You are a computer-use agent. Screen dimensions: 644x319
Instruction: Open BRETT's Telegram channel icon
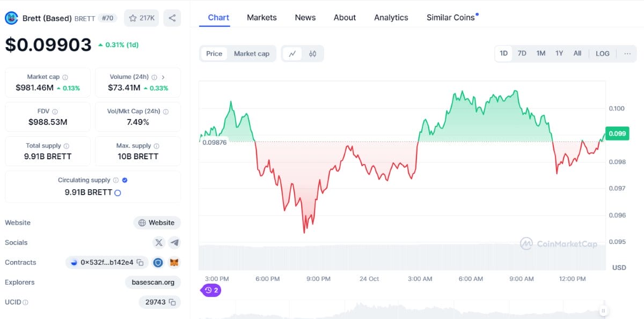click(174, 242)
